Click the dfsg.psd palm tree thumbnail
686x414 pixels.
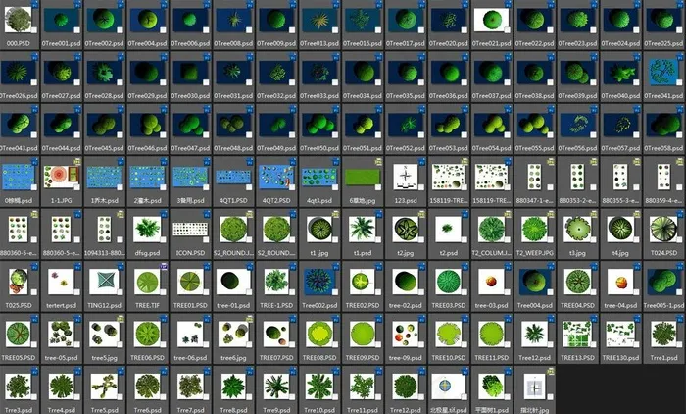147,229
